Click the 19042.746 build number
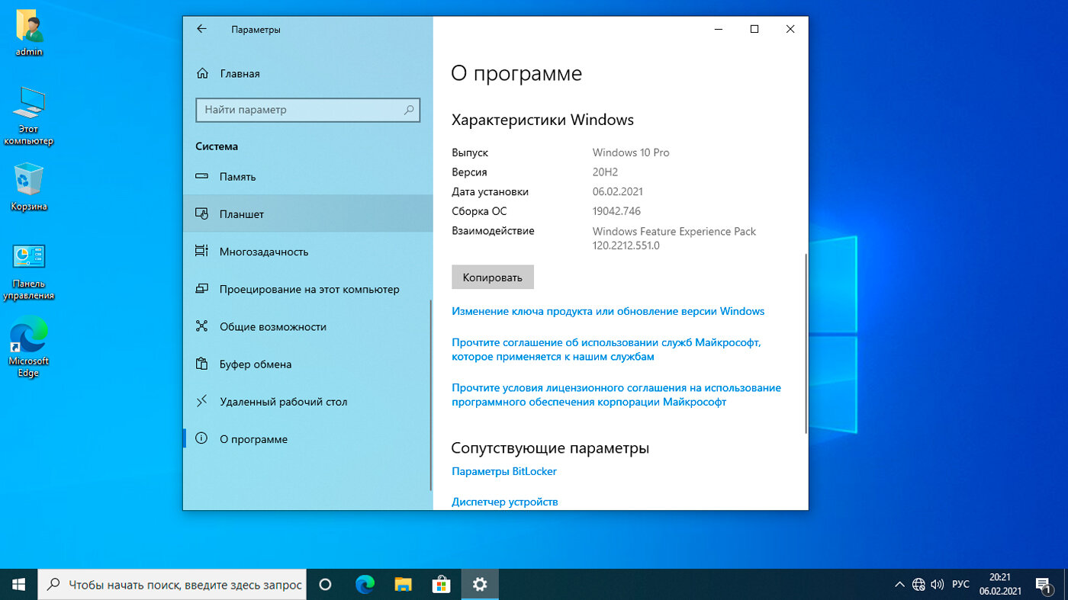The image size is (1068, 600). [x=616, y=211]
